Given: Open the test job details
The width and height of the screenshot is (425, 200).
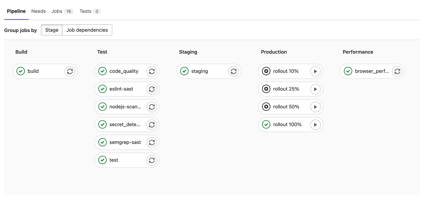Looking at the screenshot, I should coord(114,160).
